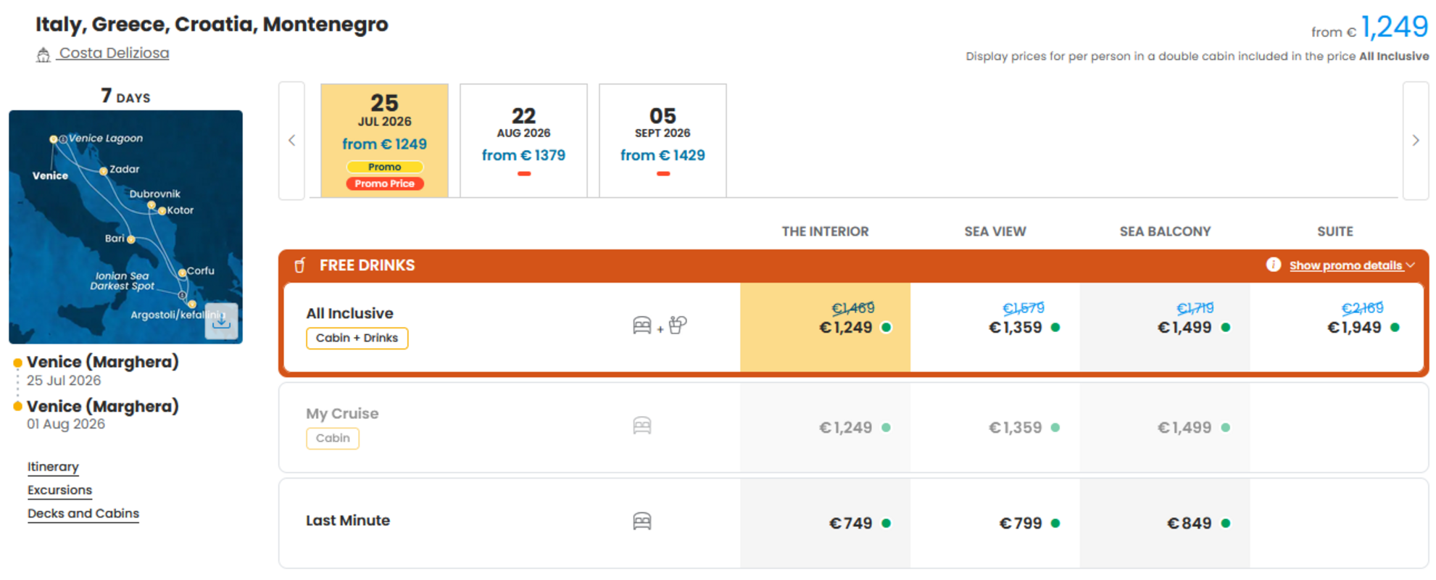Click the SEA BALCONY column header
Image resolution: width=1436 pixels, height=580 pixels.
coord(1165,231)
